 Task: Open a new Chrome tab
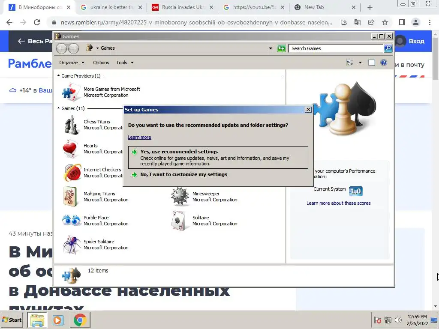coord(370,8)
